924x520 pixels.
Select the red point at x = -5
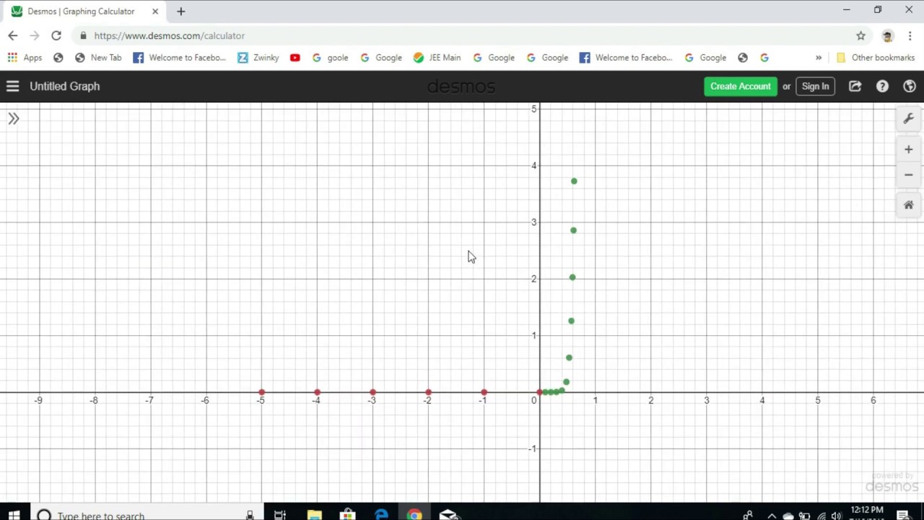click(x=261, y=392)
